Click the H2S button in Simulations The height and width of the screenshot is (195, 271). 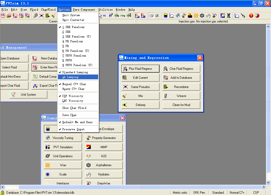click(104, 156)
